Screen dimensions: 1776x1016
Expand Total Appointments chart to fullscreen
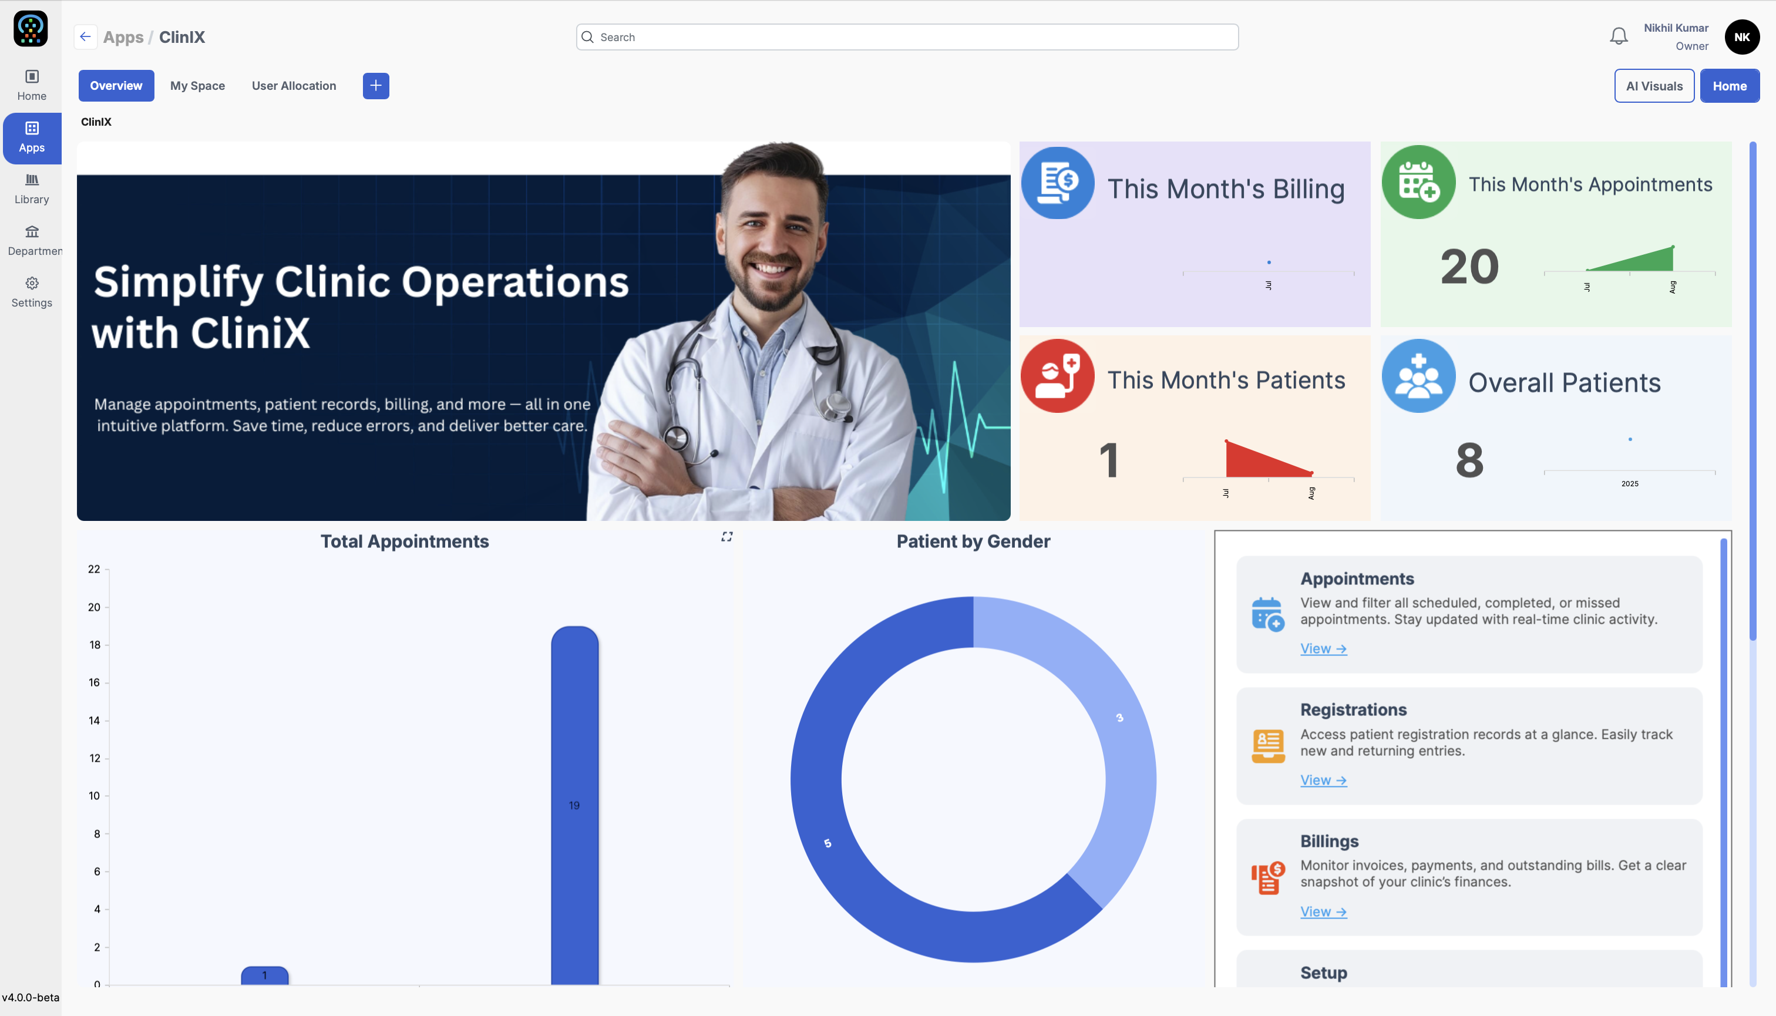[x=726, y=537]
